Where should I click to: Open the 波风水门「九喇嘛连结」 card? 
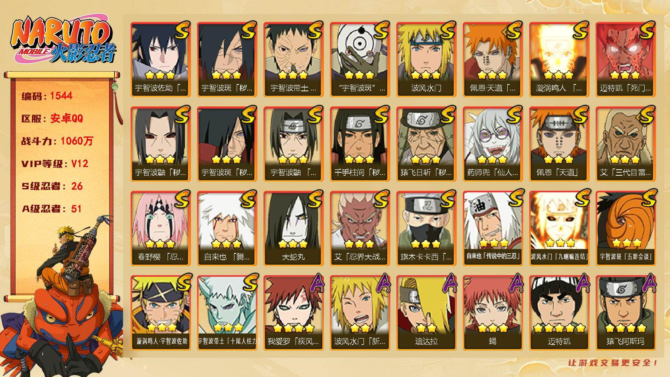pos(559,228)
